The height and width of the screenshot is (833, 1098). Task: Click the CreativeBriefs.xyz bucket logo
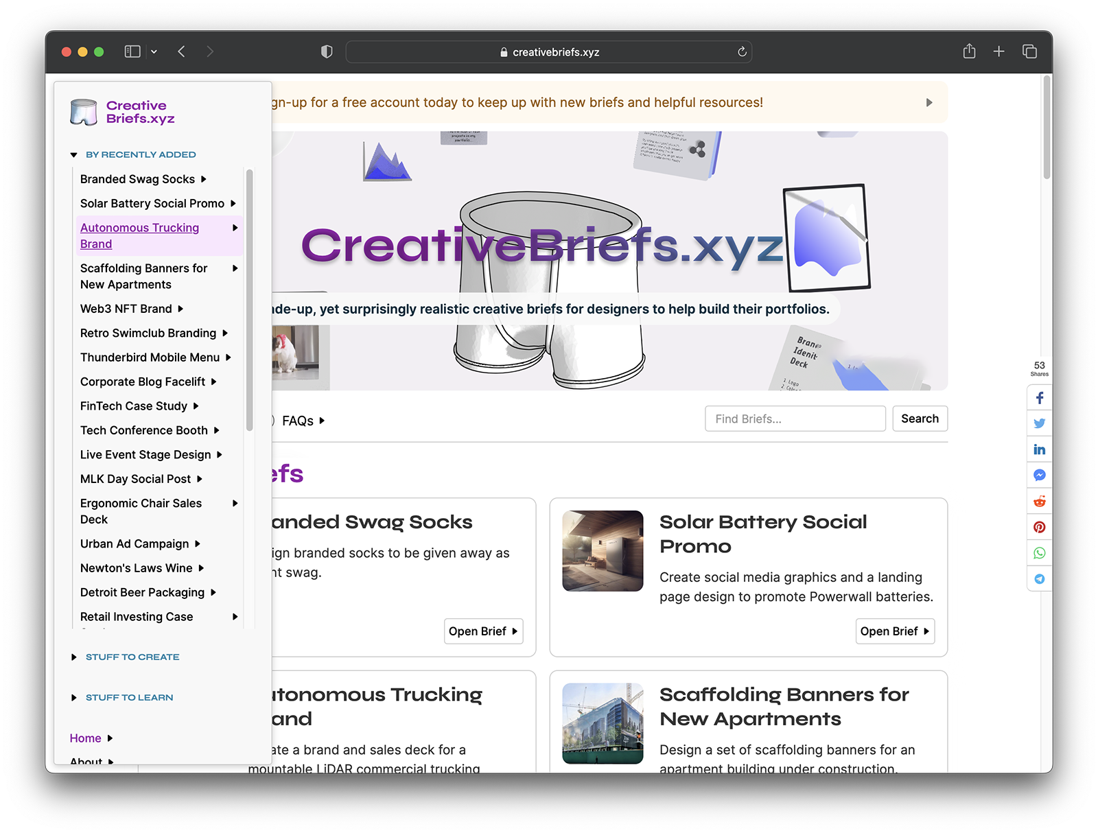pos(84,112)
